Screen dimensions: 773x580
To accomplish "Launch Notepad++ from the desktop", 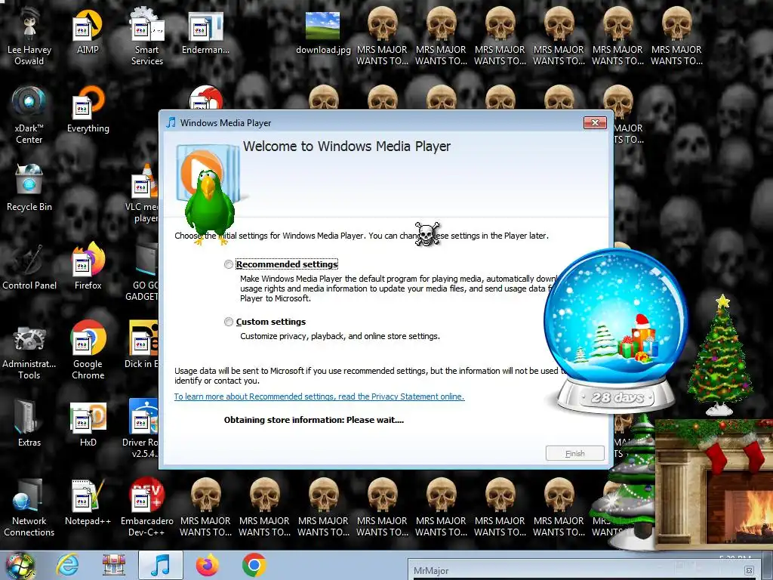I will [88, 503].
